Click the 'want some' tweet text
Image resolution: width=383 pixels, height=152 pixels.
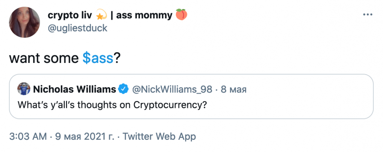44,59
